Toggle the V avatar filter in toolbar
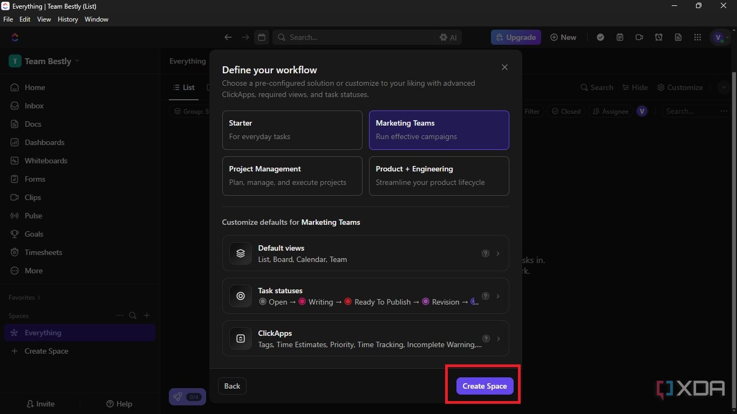The width and height of the screenshot is (737, 414). (642, 111)
